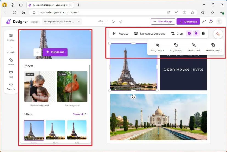
Task: Open the Templates panel in the sidebar
Action: 11,37
